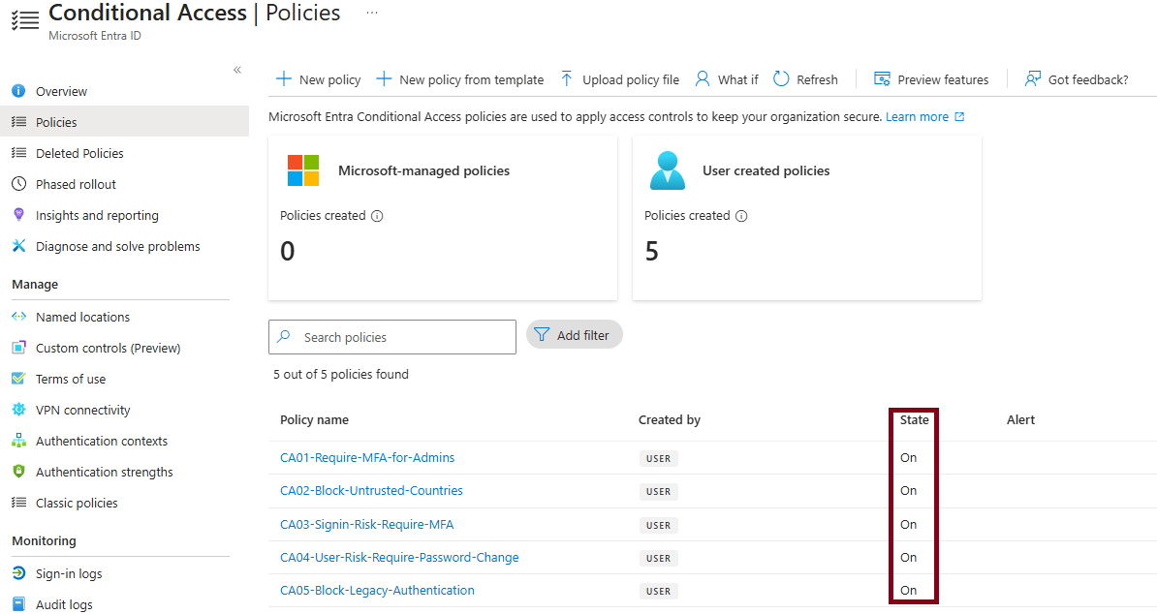Click the On state for CA05-Block-Legacy-Authentication
Screen dimensions: 1157x614
908,591
